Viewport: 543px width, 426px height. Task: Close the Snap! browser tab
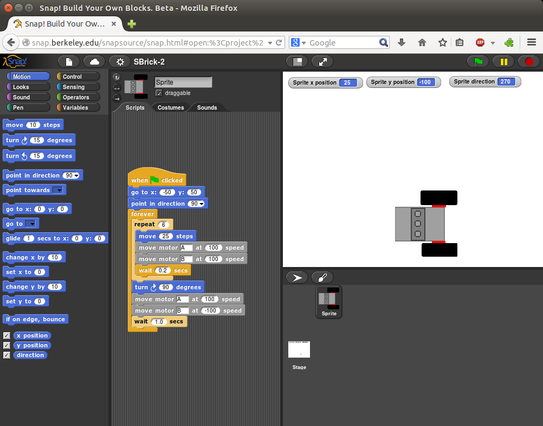(x=114, y=24)
